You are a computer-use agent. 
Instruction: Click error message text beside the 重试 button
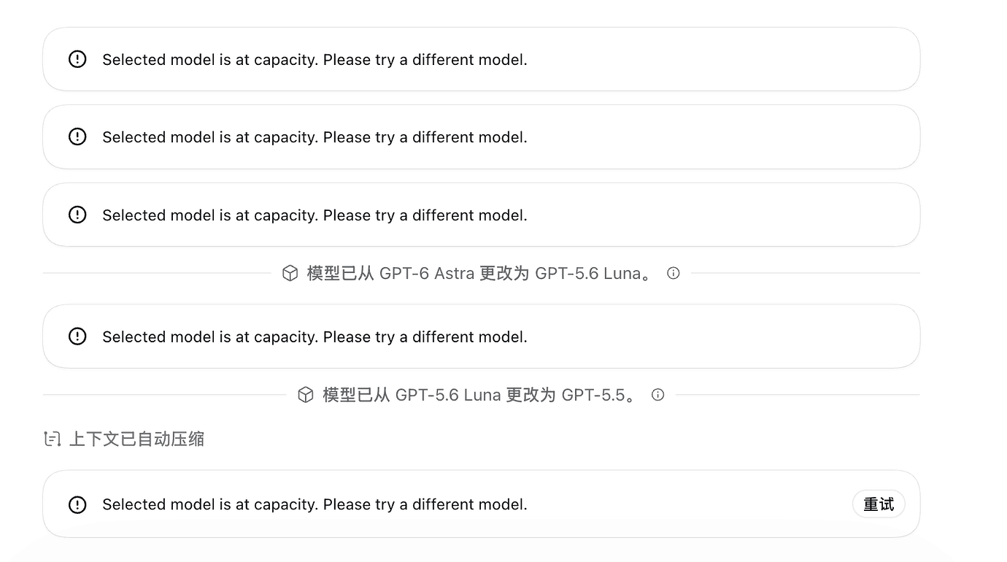point(315,504)
